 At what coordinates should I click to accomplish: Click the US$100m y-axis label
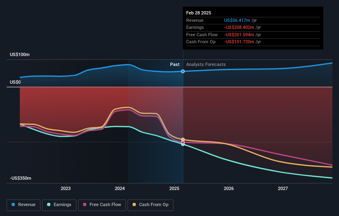20,54
